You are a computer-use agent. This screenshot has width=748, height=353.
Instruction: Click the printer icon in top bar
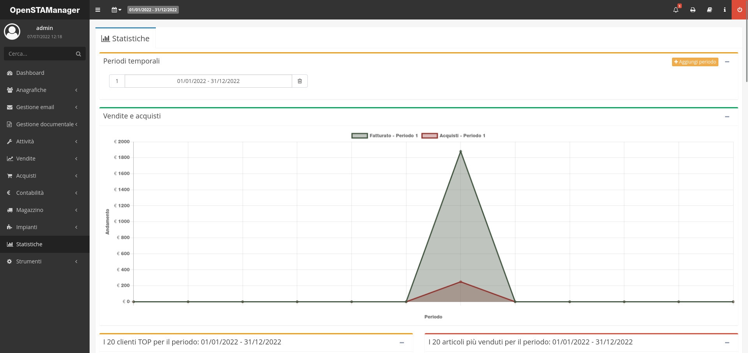click(693, 10)
